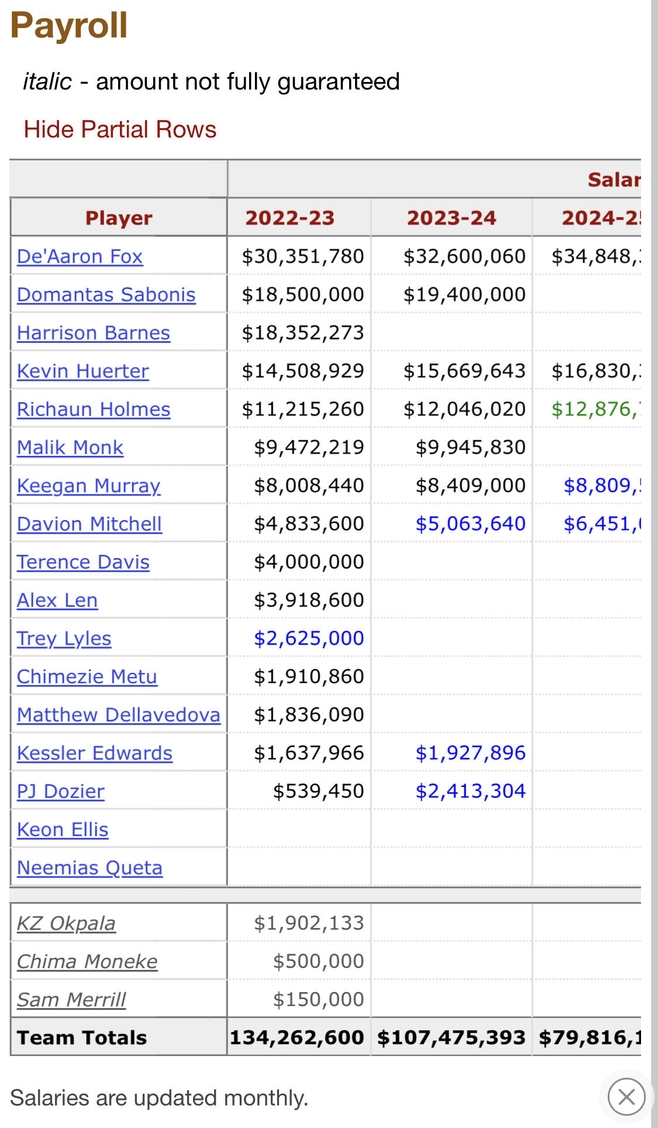Click Trey Lyles $2,625,000 salary cell
658x1128 pixels.
(308, 638)
